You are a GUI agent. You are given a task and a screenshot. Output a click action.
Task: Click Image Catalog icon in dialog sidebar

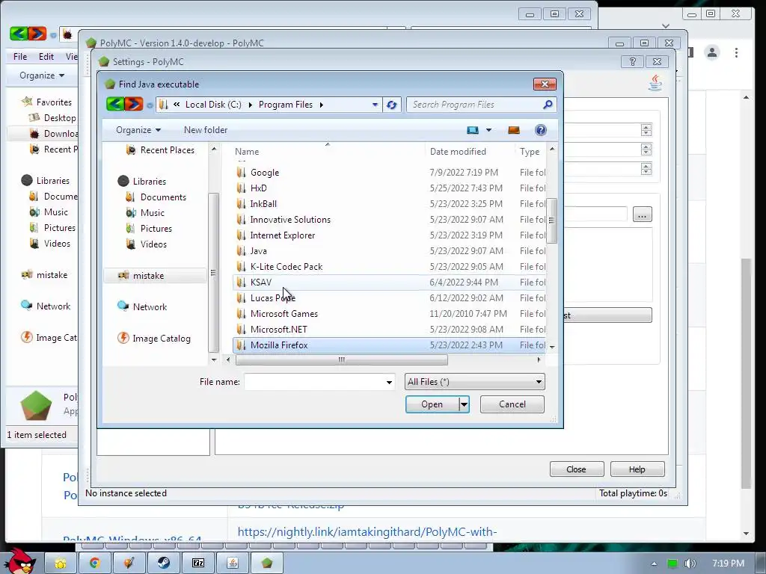(x=123, y=339)
